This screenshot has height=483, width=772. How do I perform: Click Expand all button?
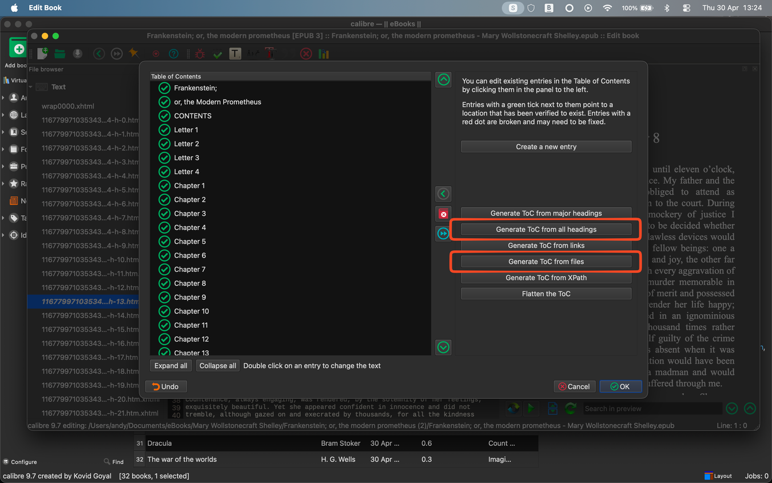(x=171, y=366)
